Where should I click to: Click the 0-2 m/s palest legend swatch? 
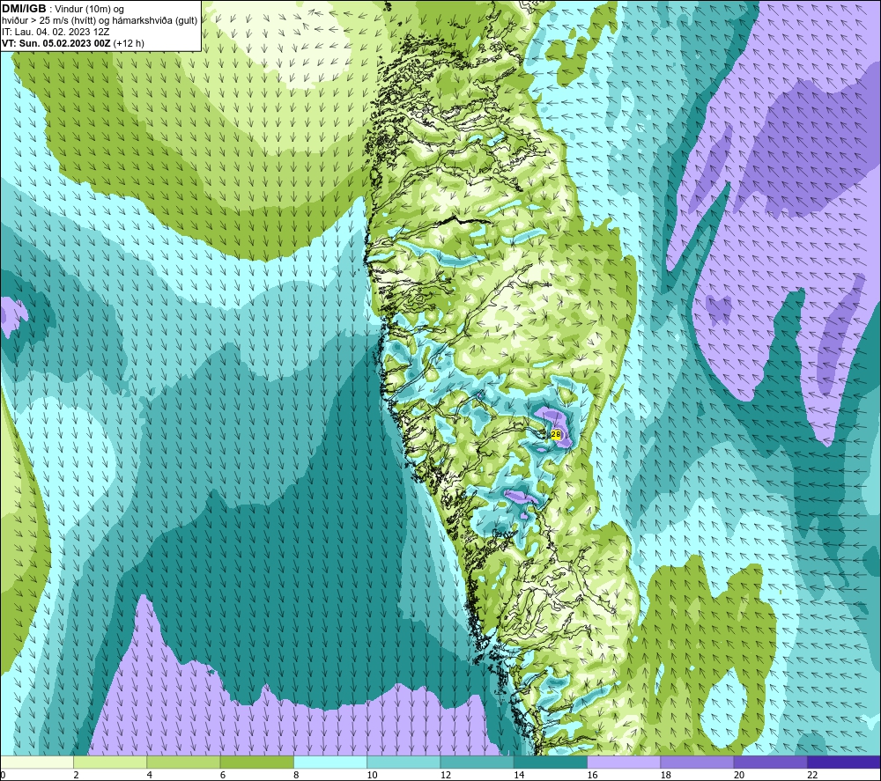[36, 762]
